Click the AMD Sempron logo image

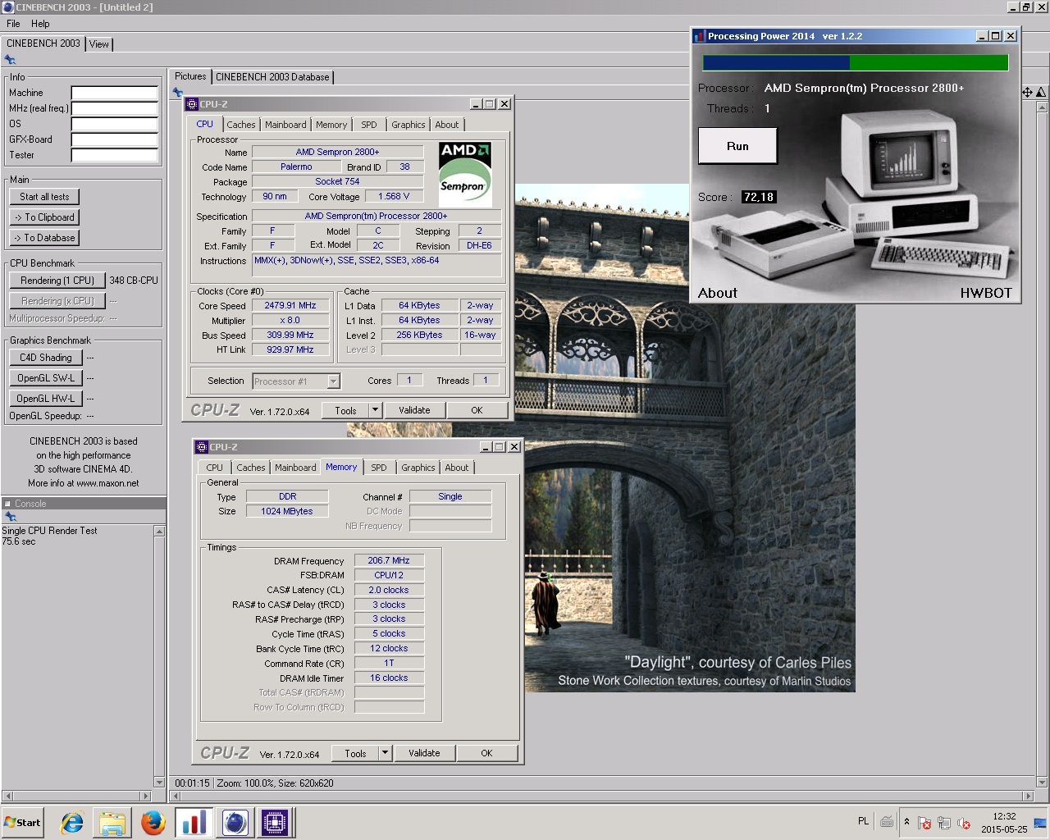tap(465, 175)
